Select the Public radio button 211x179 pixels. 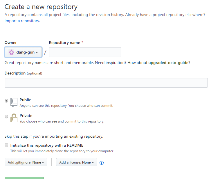pos(6,101)
